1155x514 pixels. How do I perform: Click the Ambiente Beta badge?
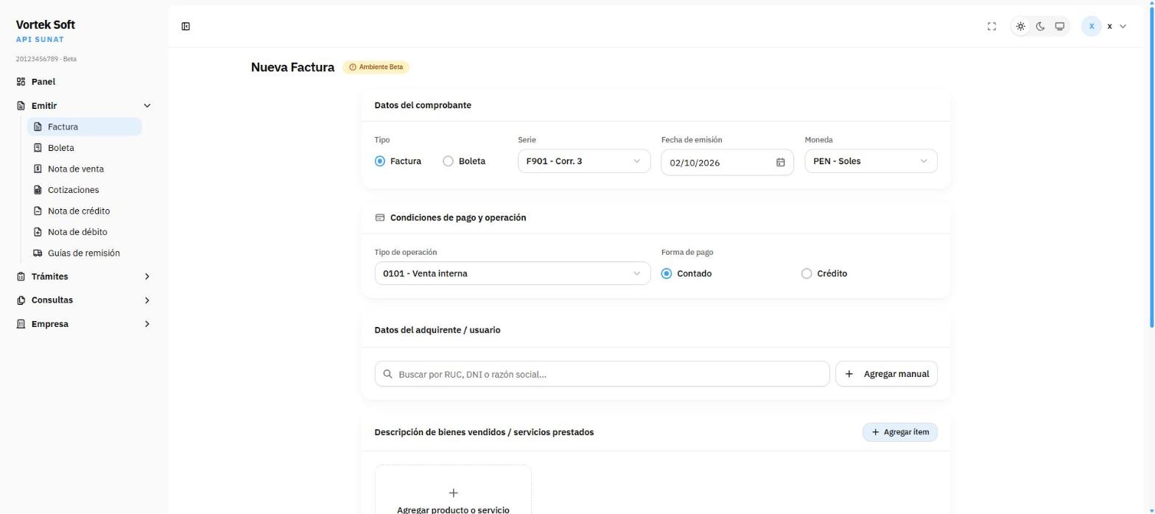point(376,67)
